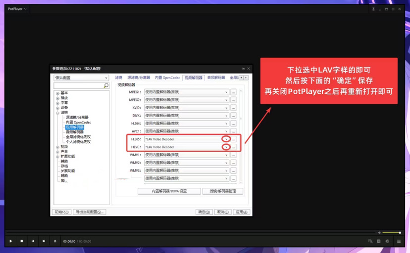
Task: Adjust the volume slider
Action: click(x=392, y=233)
